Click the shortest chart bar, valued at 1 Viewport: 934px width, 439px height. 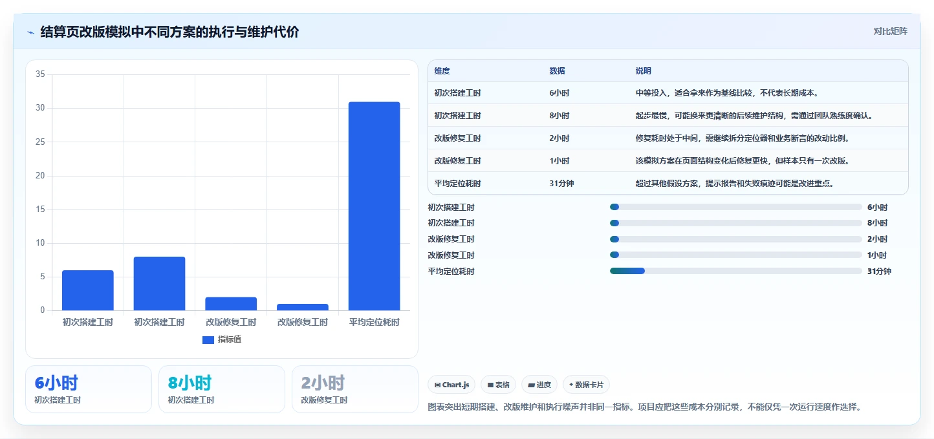tap(303, 307)
